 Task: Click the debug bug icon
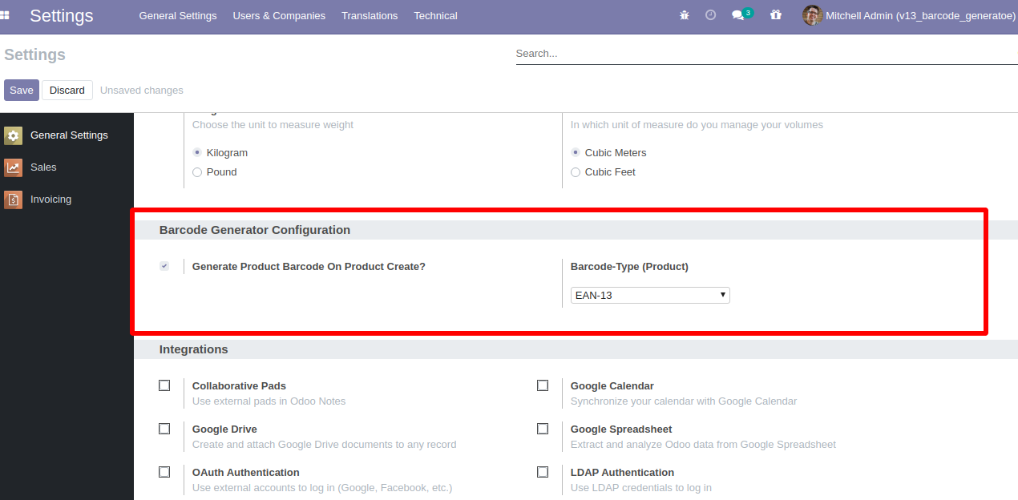684,15
